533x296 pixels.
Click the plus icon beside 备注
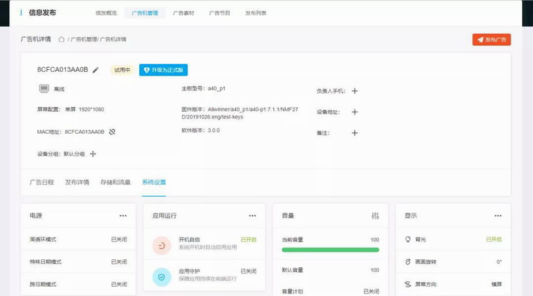tap(354, 132)
